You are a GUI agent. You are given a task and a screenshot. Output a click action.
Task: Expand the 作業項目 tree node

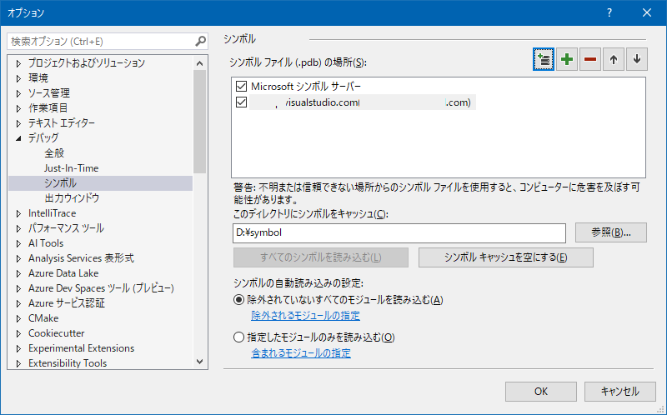[18, 108]
